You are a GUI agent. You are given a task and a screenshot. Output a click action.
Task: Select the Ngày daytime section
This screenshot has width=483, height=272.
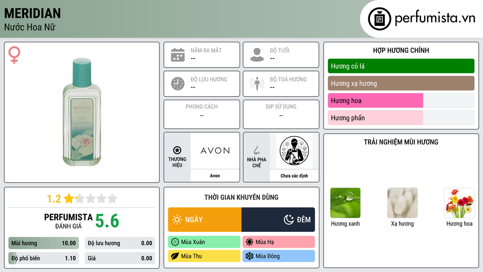205,220
